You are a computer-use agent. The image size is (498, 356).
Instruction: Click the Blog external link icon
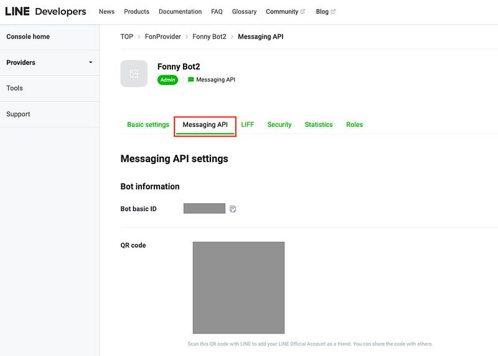[x=333, y=11]
